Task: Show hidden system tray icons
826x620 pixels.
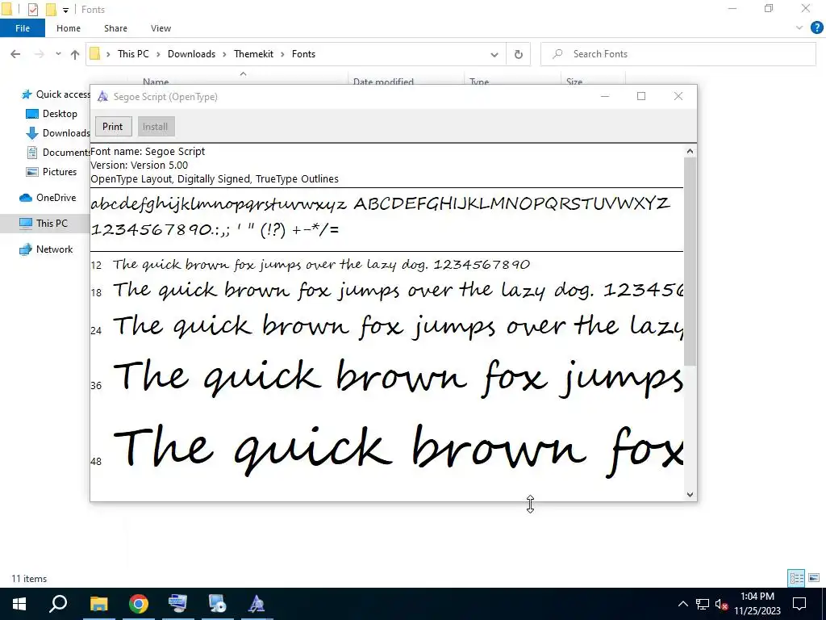Action: pyautogui.click(x=682, y=604)
